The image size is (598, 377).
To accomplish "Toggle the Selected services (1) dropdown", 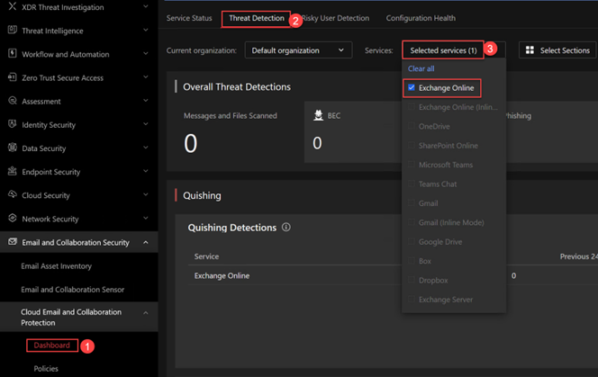I will pyautogui.click(x=454, y=50).
